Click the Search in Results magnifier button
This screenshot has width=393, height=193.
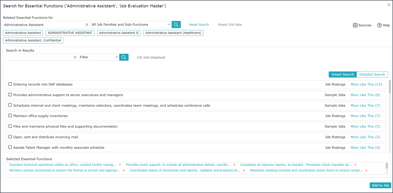pyautogui.click(x=124, y=57)
